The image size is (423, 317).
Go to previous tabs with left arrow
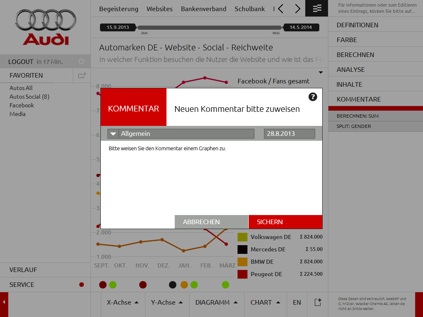(281, 9)
